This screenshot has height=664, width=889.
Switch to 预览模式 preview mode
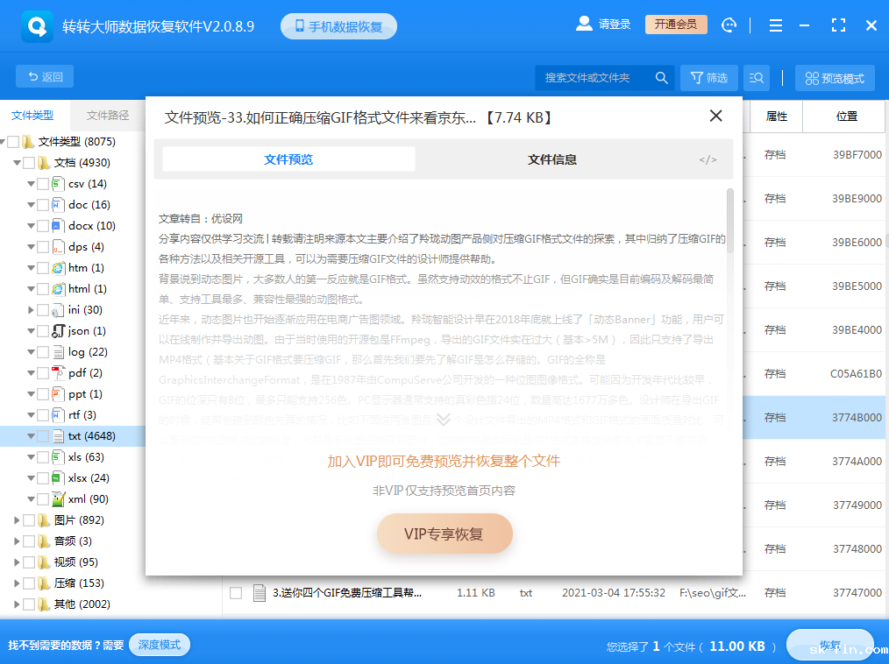pos(835,77)
